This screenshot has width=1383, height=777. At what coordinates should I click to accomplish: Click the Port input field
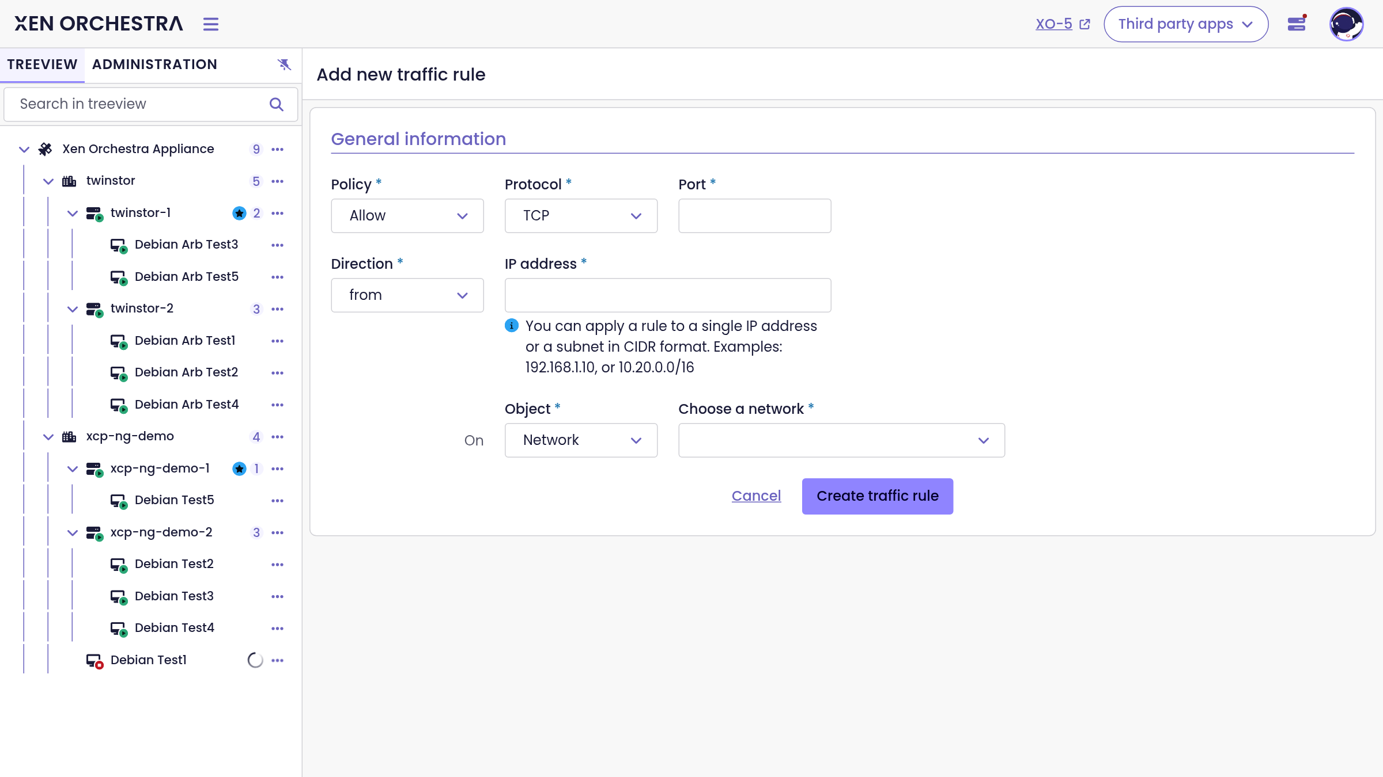[755, 216]
